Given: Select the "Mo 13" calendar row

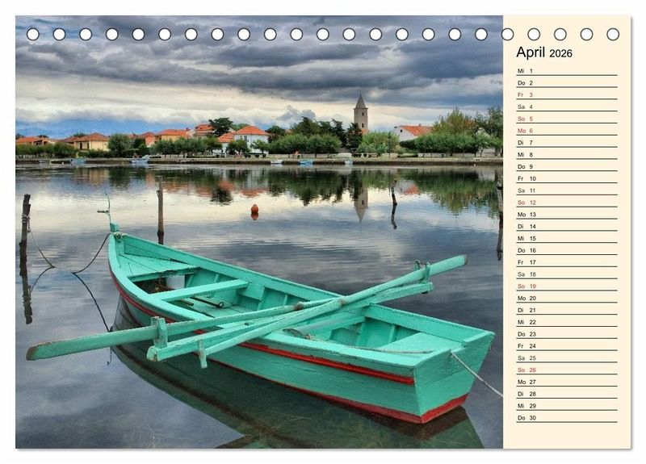Looking at the screenshot, I should click(x=567, y=214).
